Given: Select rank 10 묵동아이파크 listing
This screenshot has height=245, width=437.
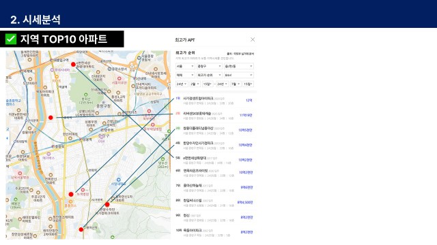Looking at the screenshot, I should click(214, 233).
